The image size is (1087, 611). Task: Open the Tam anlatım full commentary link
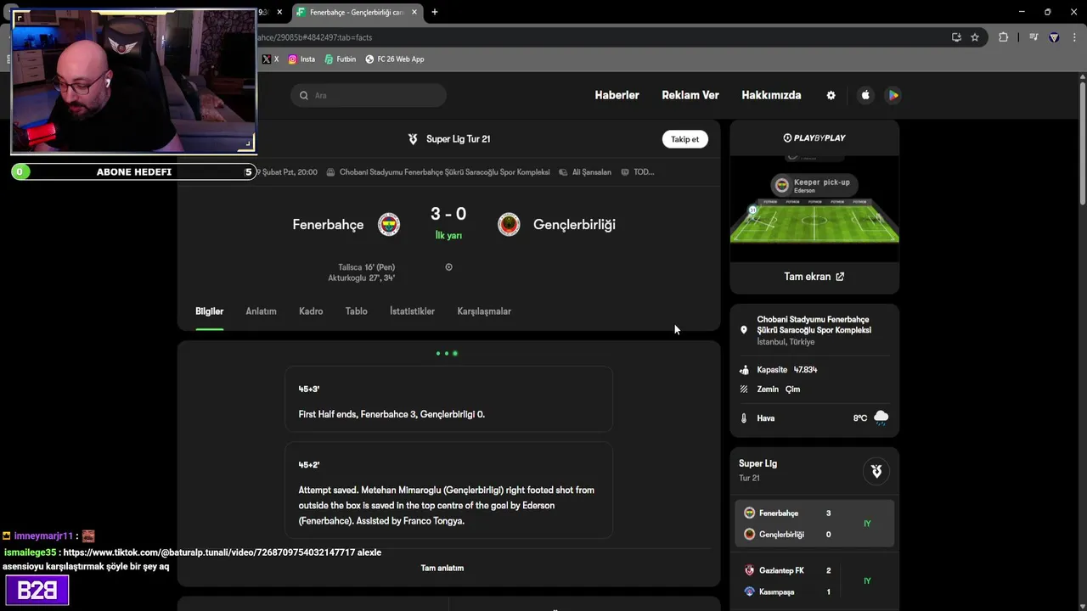[x=442, y=568]
